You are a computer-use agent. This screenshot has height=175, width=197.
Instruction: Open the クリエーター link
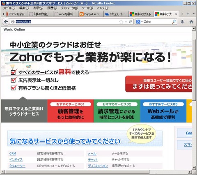point(17,166)
